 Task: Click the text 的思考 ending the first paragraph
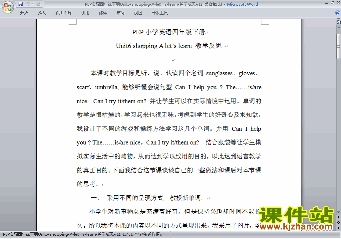86,184
